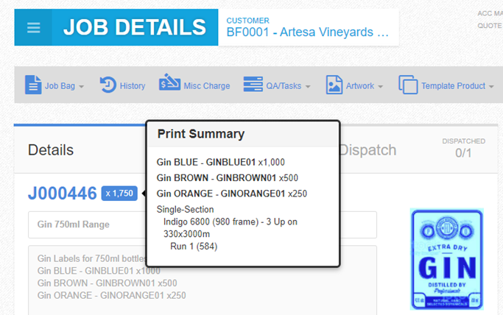
Task: Open the History label
Action: pos(133,86)
